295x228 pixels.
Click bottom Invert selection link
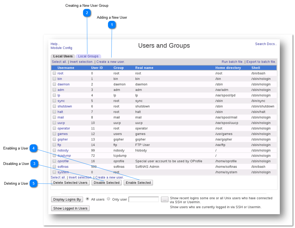pyautogui.click(x=81, y=177)
